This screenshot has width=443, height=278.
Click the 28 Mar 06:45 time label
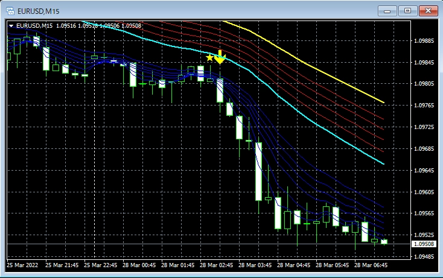tap(371, 265)
